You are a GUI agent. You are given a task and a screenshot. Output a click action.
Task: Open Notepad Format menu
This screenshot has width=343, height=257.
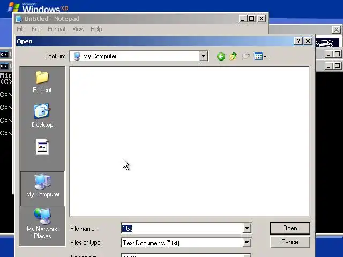click(x=57, y=29)
